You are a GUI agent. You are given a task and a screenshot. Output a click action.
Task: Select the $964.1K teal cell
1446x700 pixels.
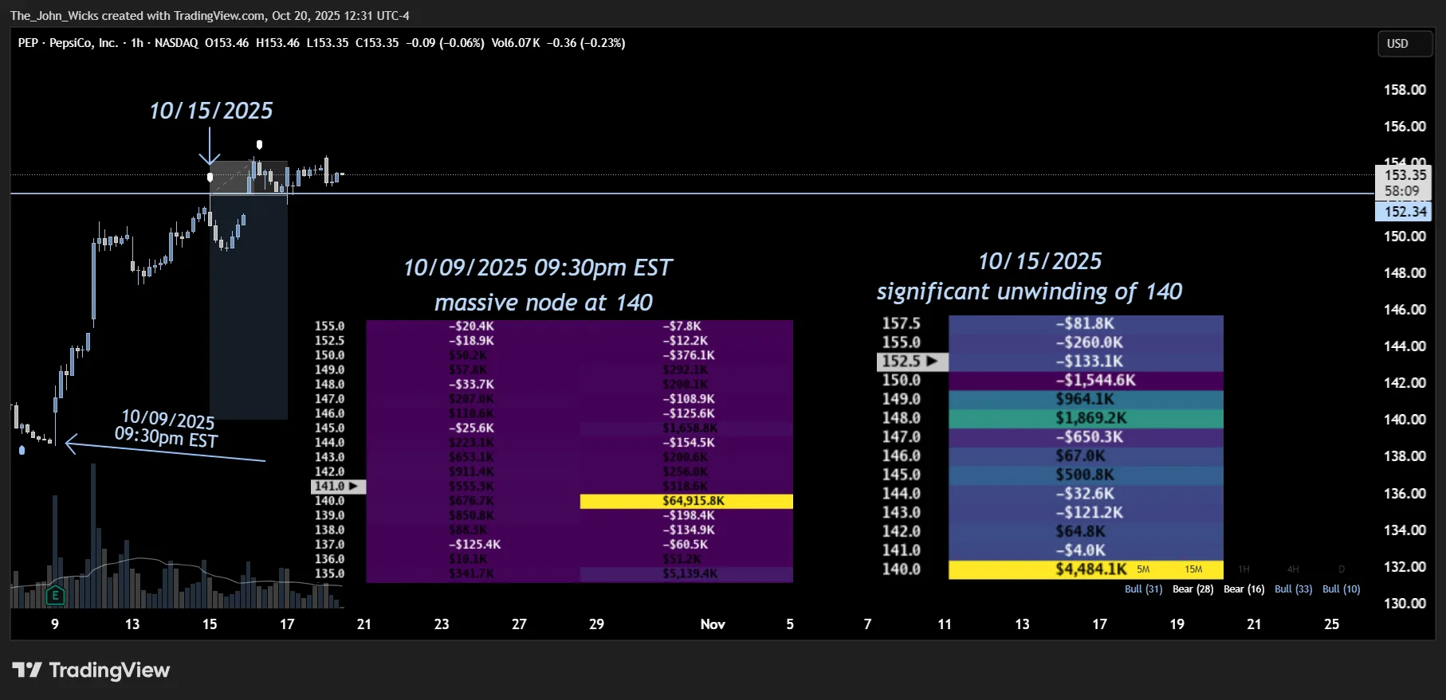click(x=1086, y=399)
